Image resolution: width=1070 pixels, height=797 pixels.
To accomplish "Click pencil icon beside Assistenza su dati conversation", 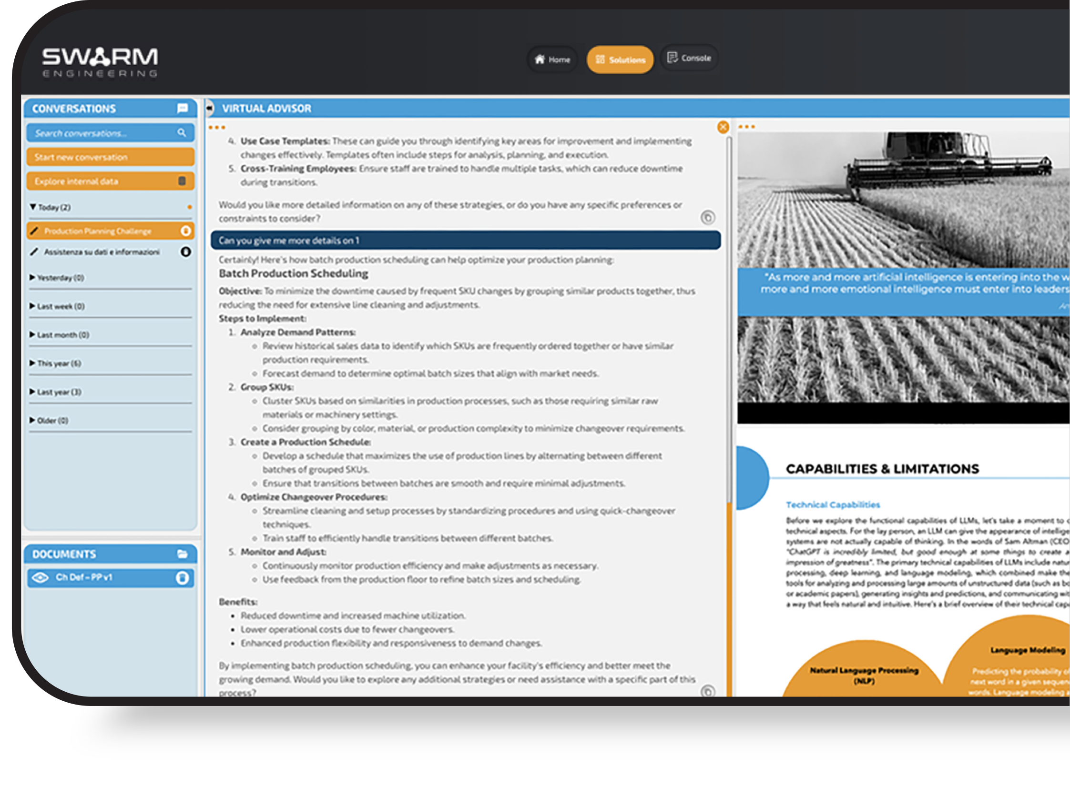I will click(34, 252).
